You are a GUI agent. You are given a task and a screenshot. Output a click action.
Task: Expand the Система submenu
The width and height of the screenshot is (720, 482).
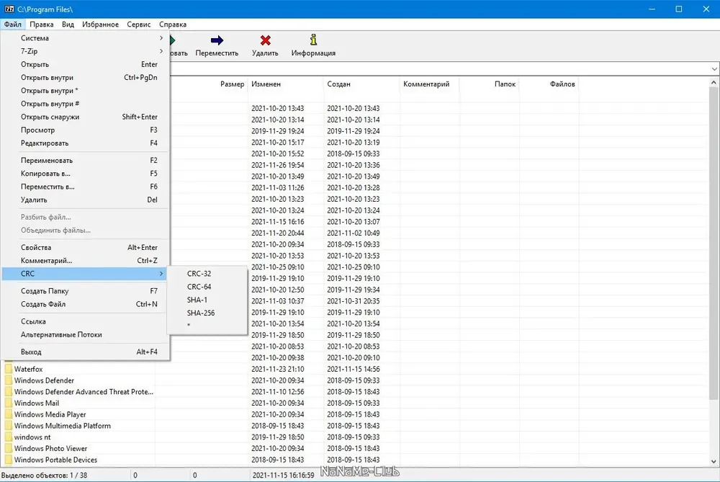(x=86, y=38)
